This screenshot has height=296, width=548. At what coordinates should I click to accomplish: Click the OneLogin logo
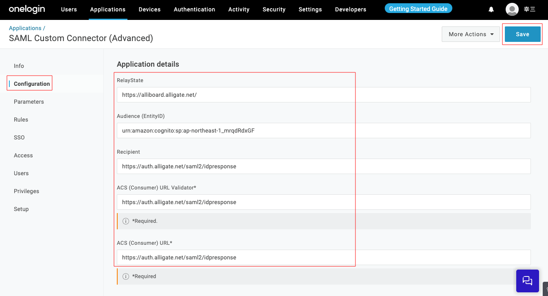[27, 9]
